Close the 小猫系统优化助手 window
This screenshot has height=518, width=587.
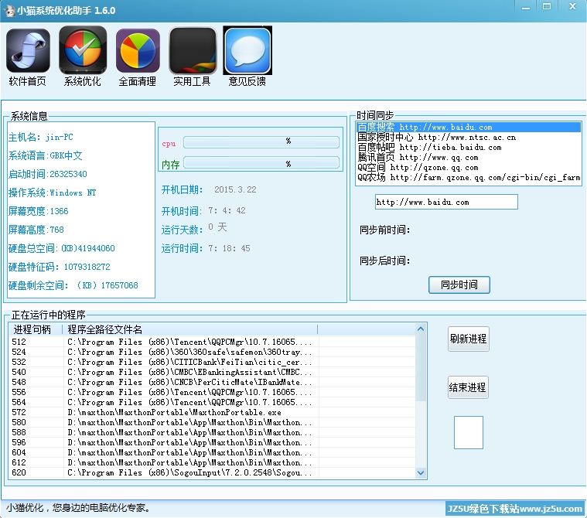pos(572,7)
